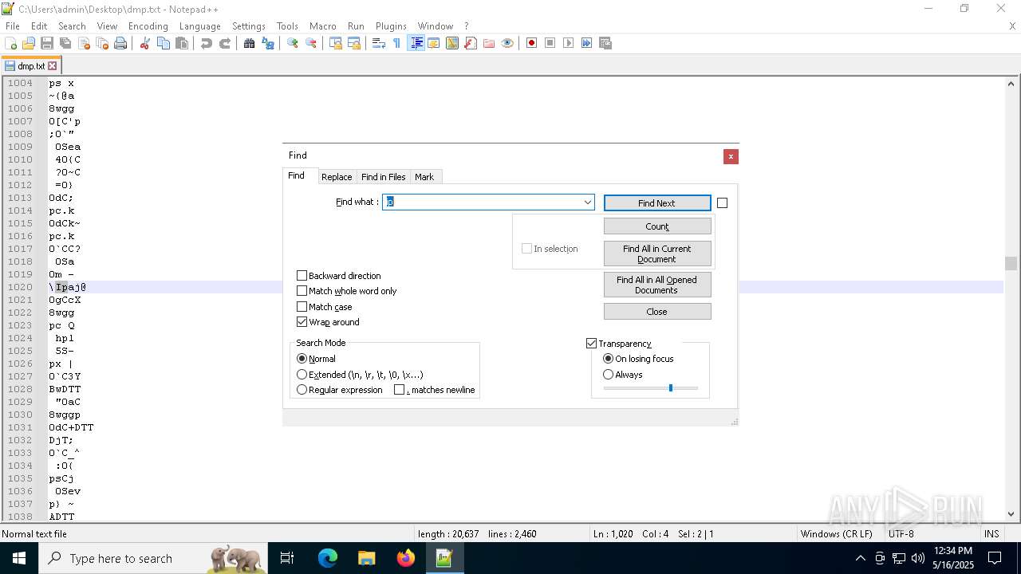Click the vertical scrollbar thumb

click(1011, 264)
